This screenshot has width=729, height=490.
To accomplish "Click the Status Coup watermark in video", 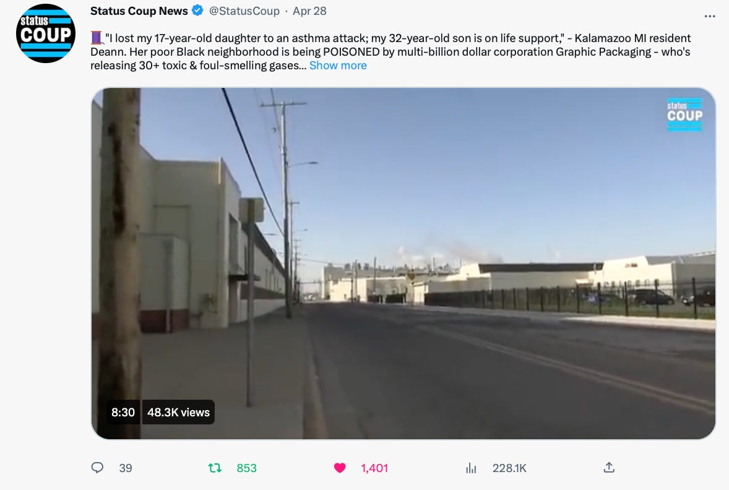I will 684,114.
